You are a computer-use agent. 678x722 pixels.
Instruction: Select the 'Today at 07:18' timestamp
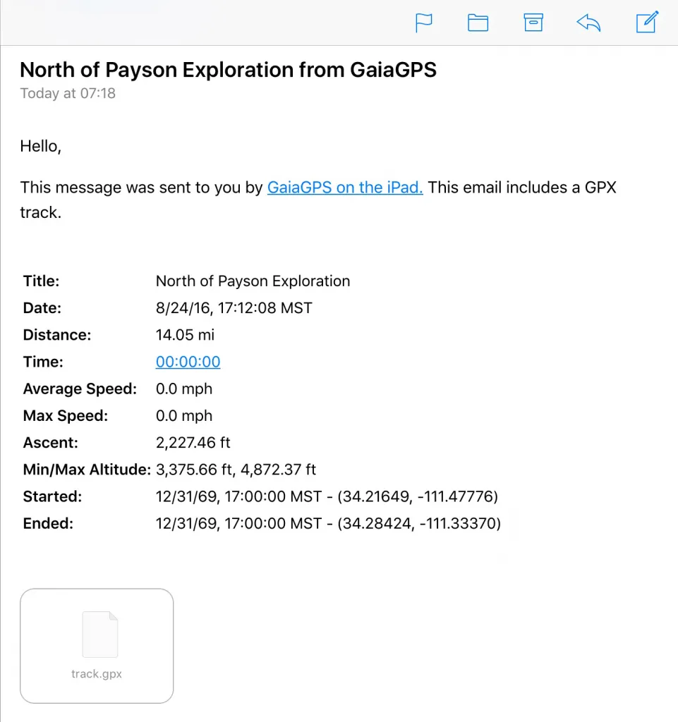pos(68,94)
